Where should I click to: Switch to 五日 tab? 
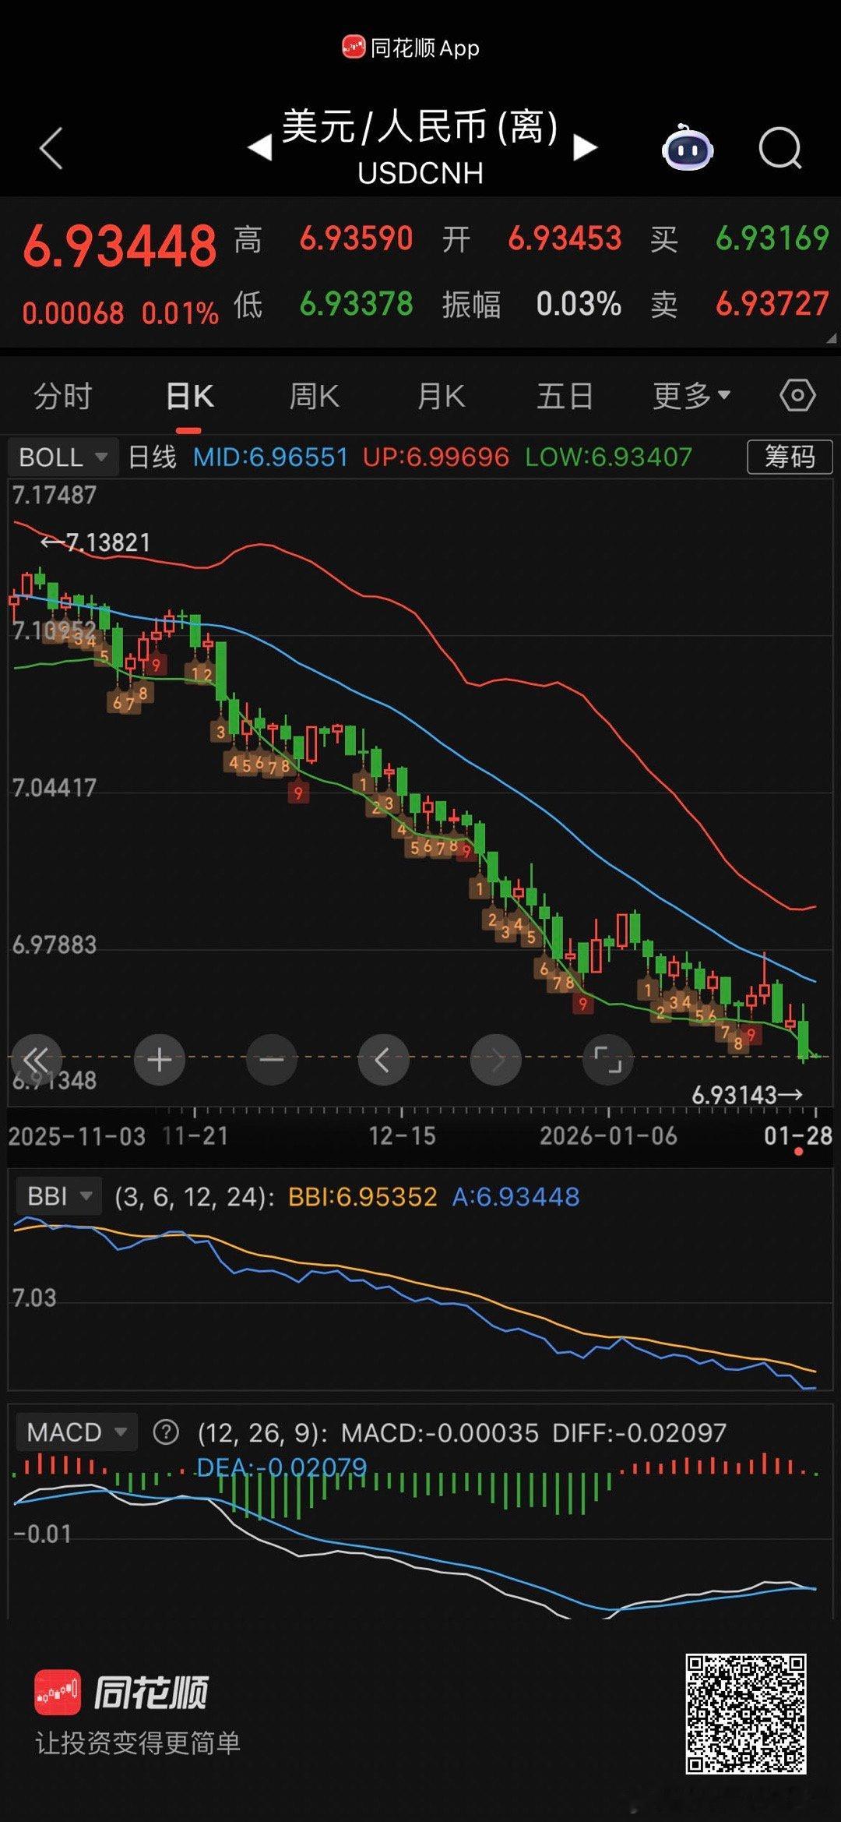565,397
